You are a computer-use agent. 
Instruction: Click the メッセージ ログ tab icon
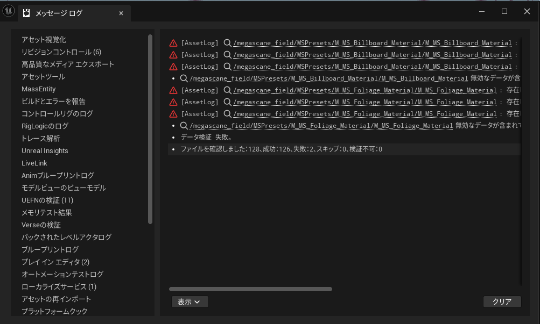click(26, 13)
